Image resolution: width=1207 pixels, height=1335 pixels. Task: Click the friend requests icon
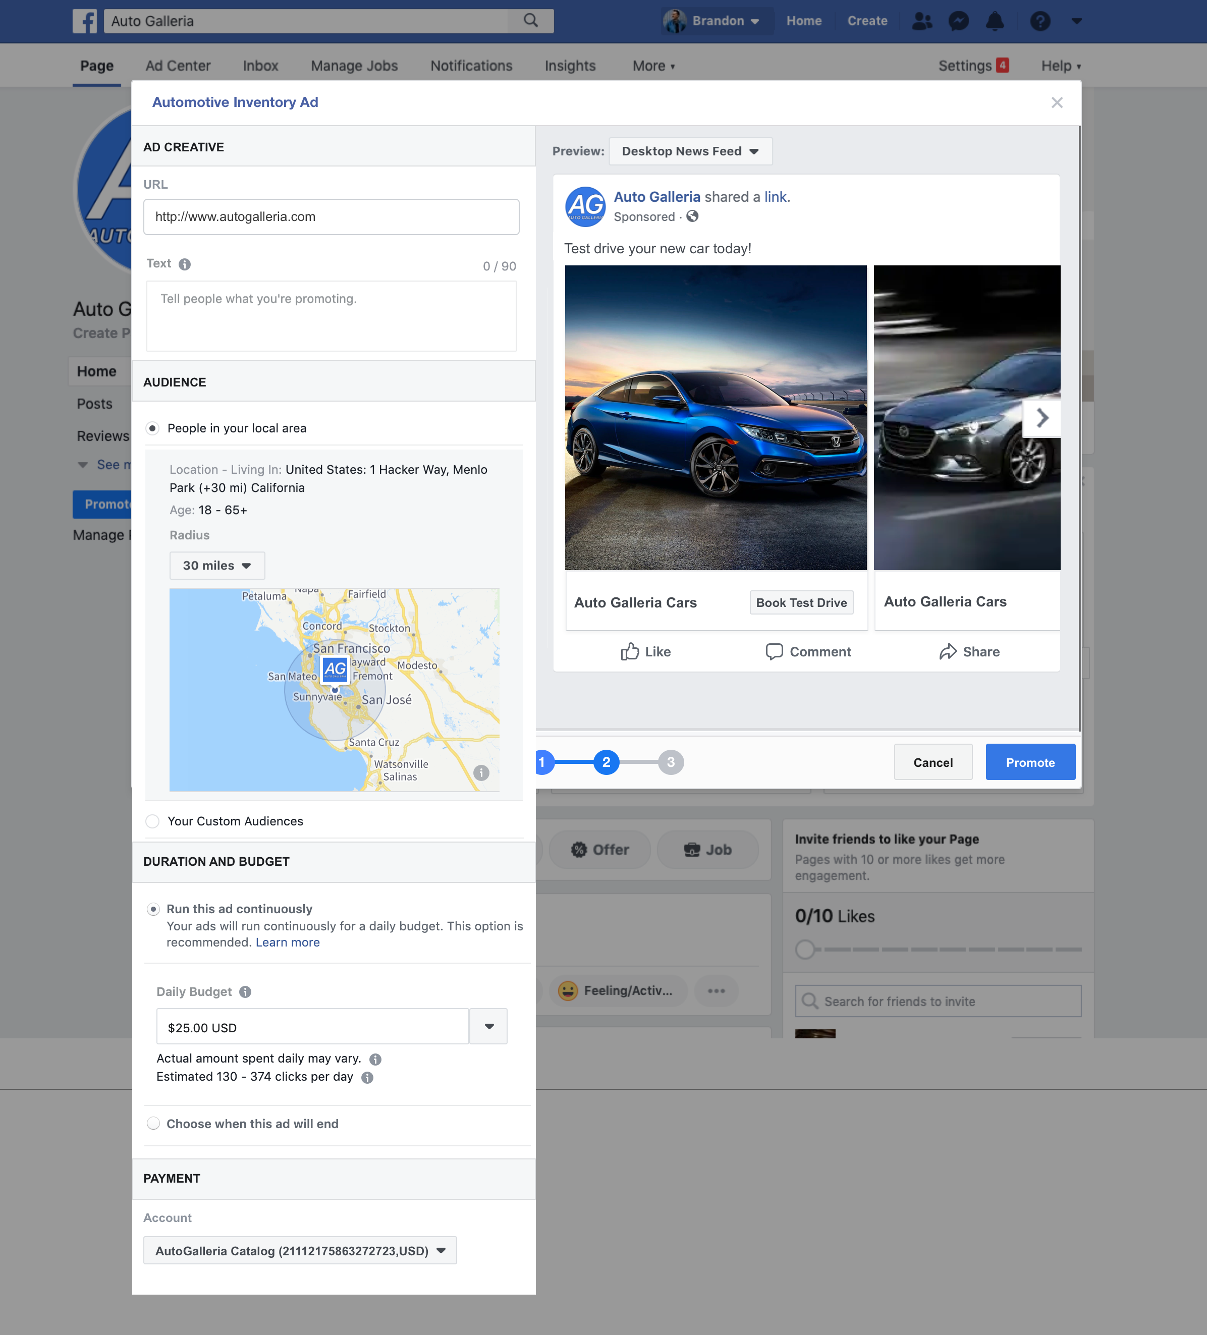point(921,21)
